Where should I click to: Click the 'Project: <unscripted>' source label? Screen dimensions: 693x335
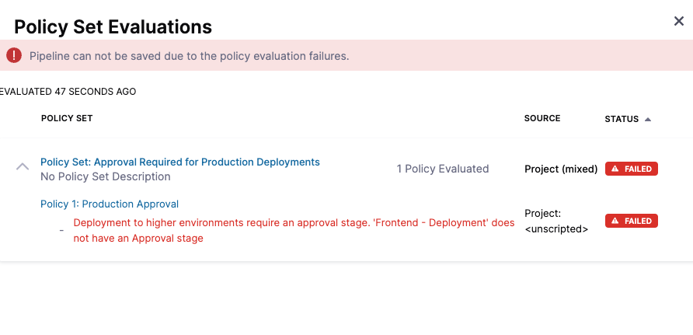click(555, 221)
